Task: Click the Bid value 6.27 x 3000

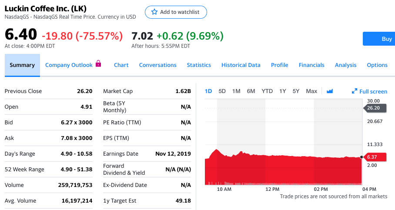Action: click(x=77, y=122)
